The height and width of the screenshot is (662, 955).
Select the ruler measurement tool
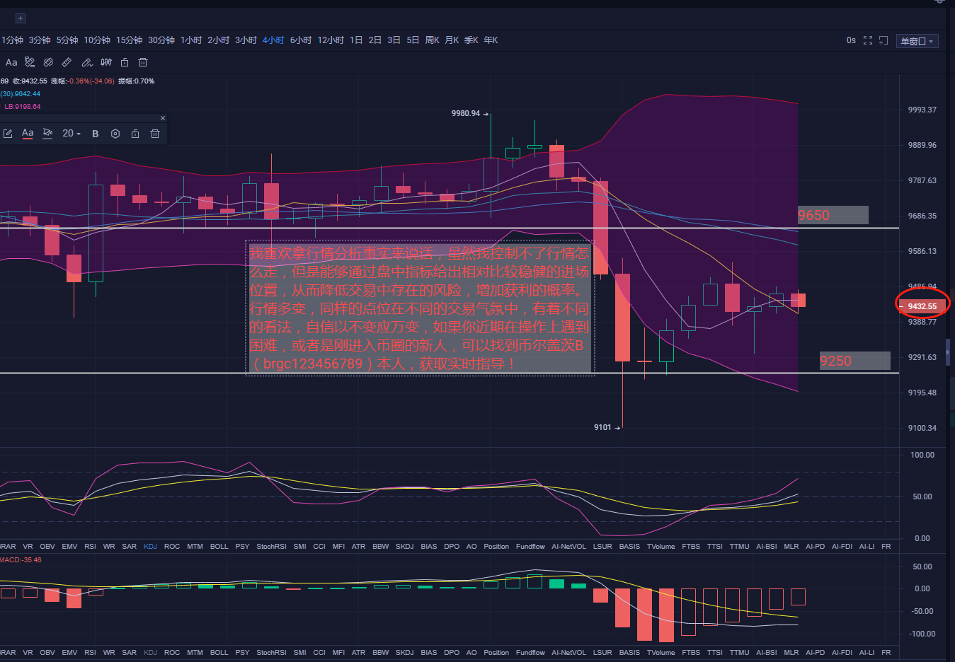tap(67, 62)
